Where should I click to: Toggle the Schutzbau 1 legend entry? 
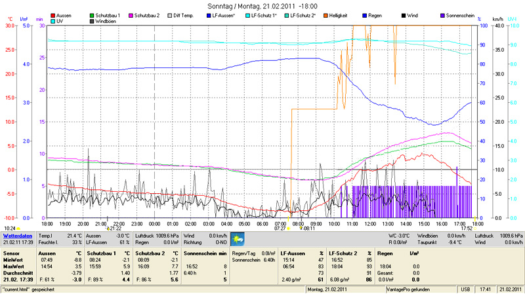pyautogui.click(x=108, y=14)
